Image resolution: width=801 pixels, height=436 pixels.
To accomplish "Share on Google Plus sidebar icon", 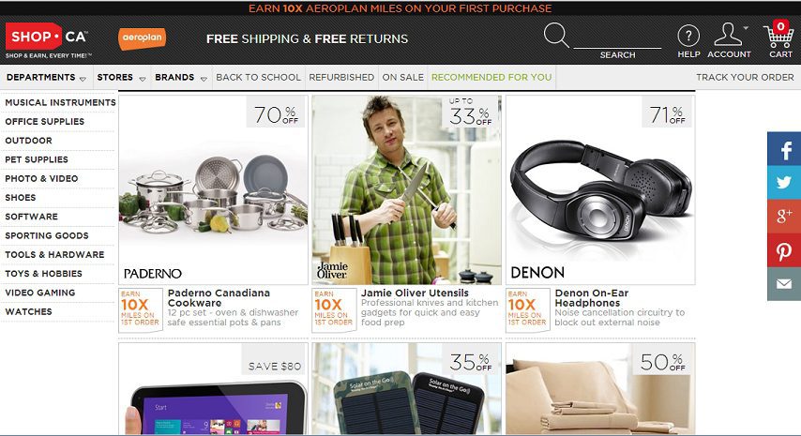I will [784, 216].
